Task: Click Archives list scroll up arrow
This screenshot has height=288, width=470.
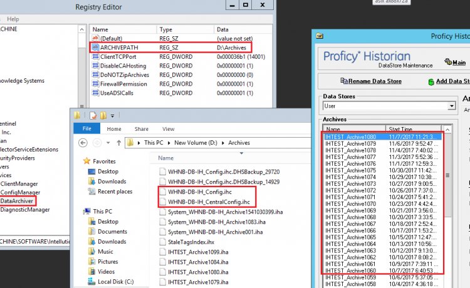Action: coord(447,130)
